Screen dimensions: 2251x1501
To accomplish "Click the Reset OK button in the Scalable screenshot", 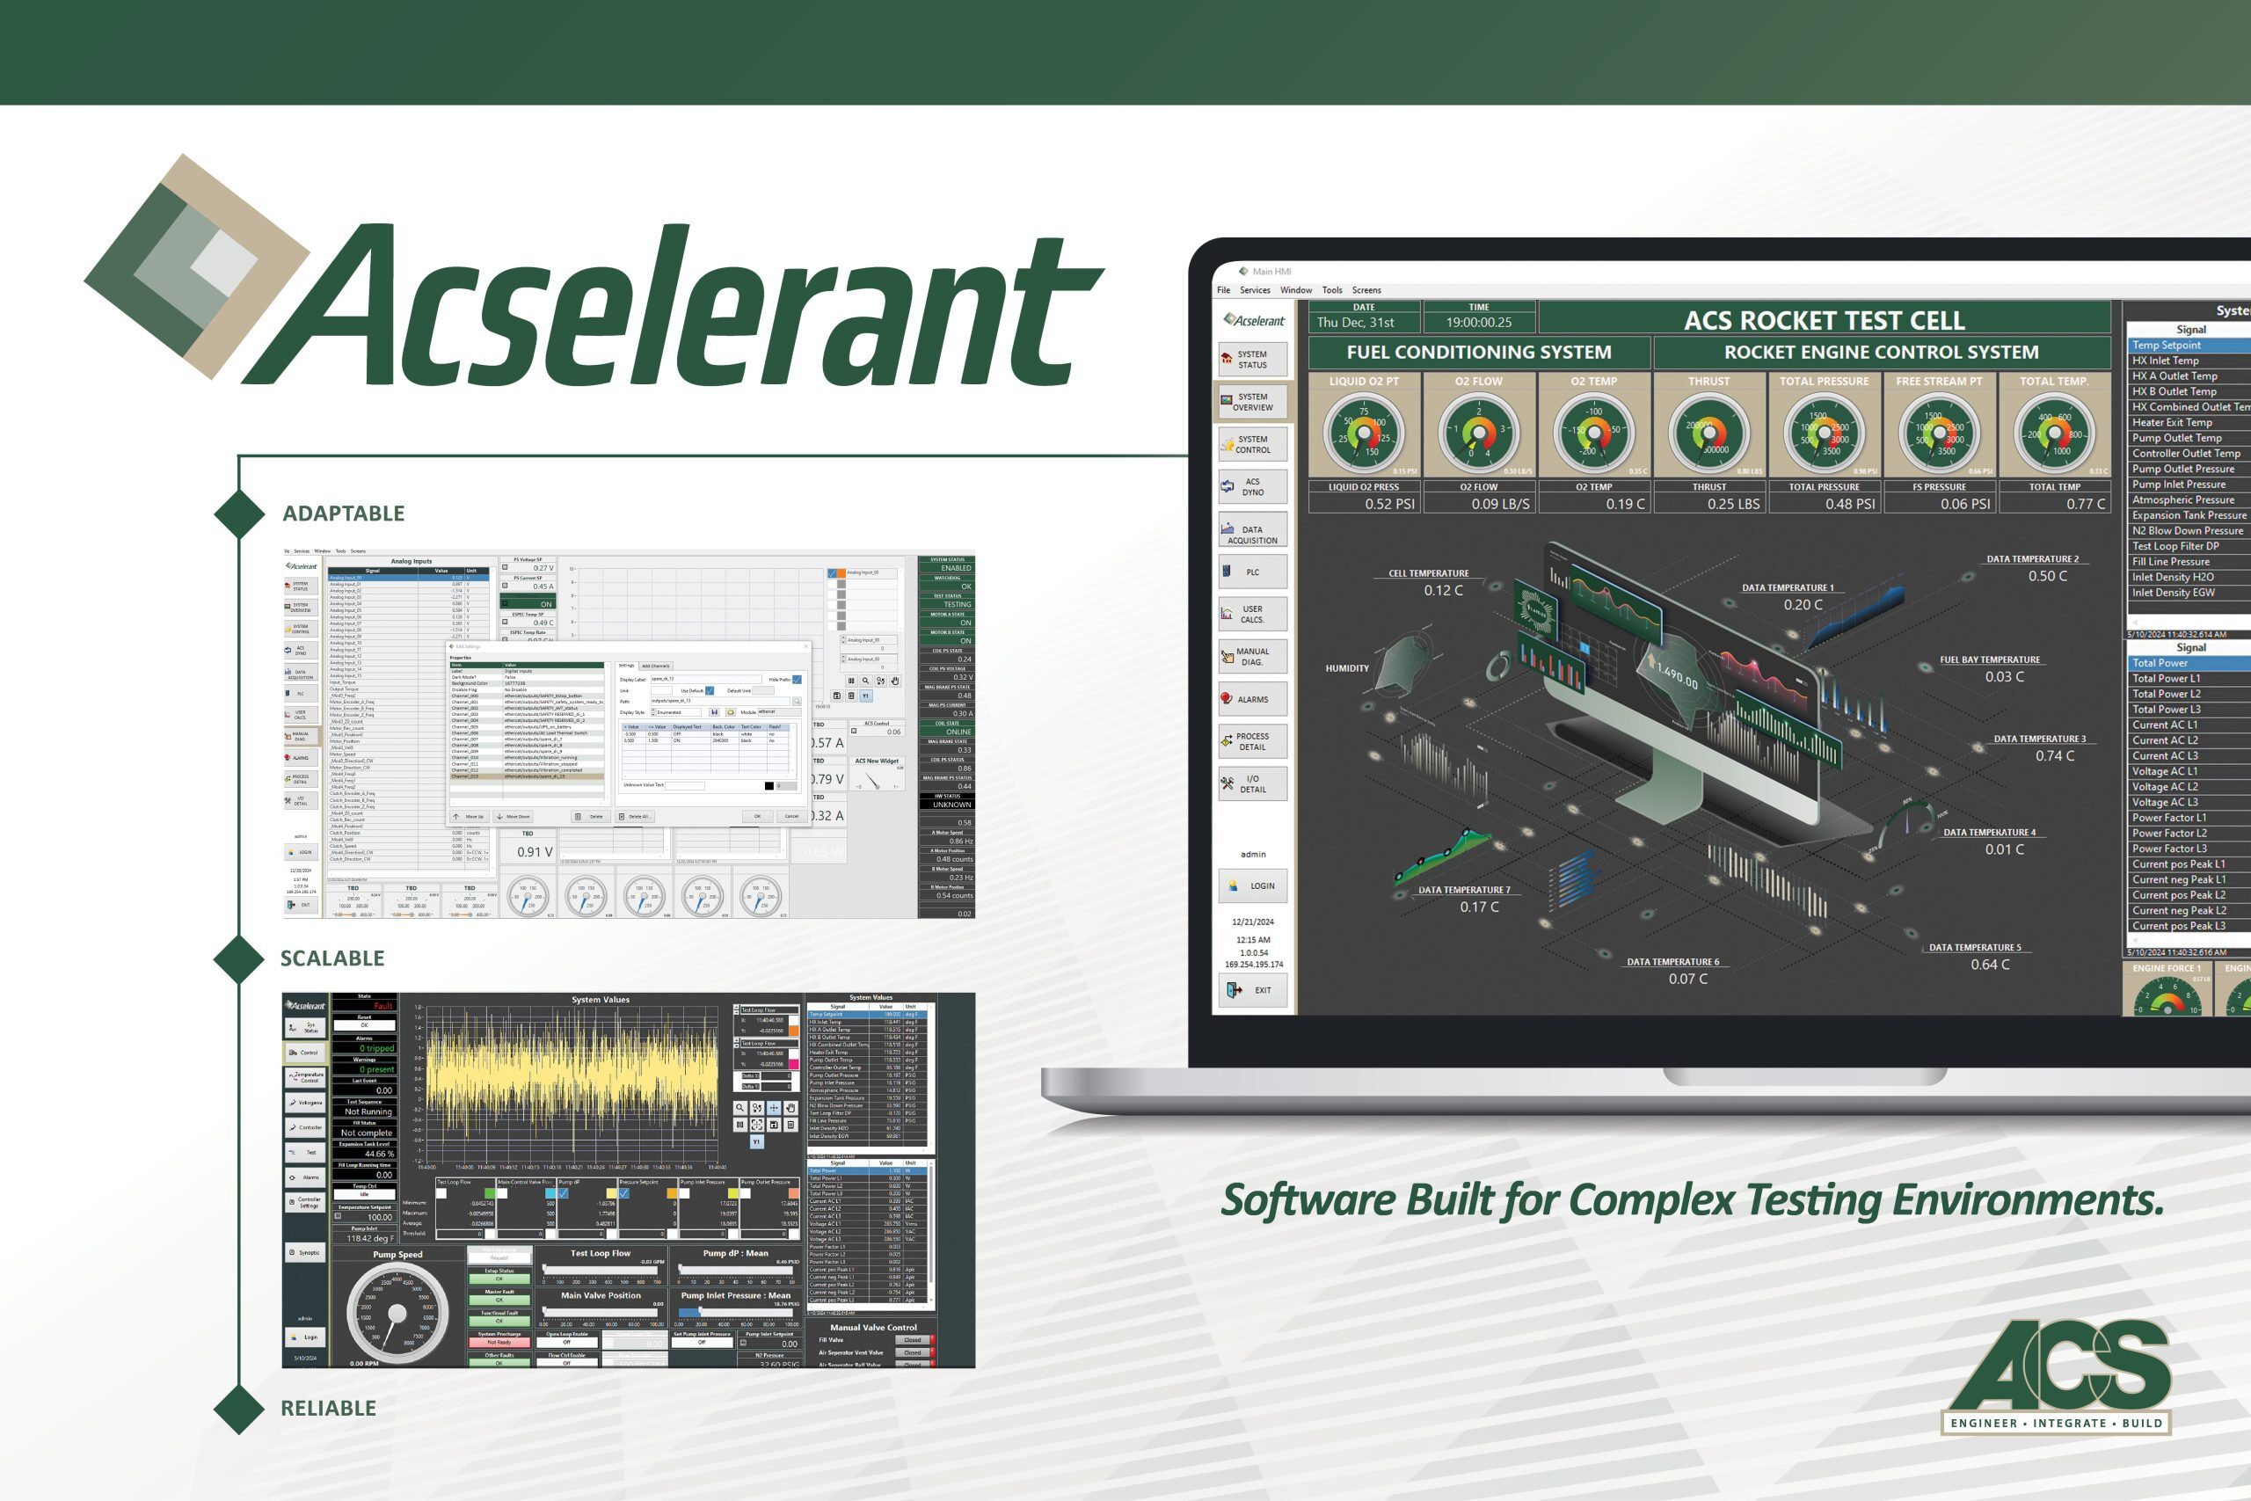I will click(x=365, y=1025).
